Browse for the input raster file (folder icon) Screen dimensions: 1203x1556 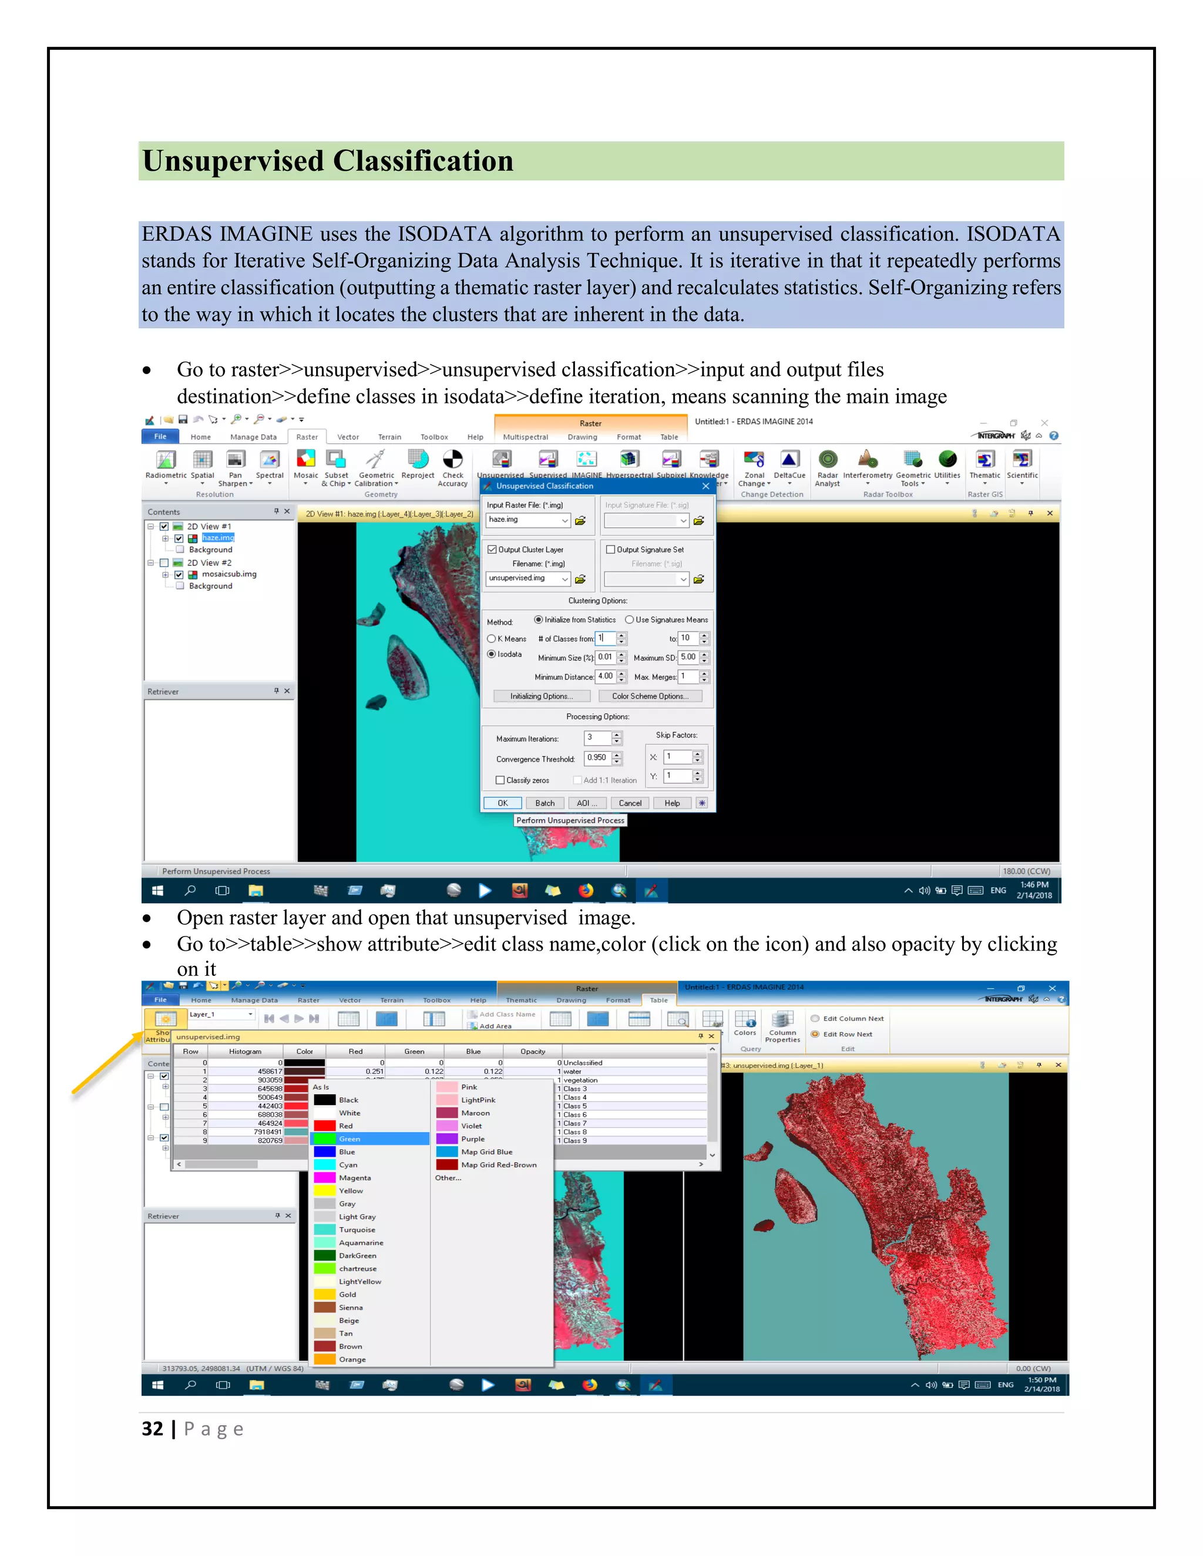pos(581,521)
